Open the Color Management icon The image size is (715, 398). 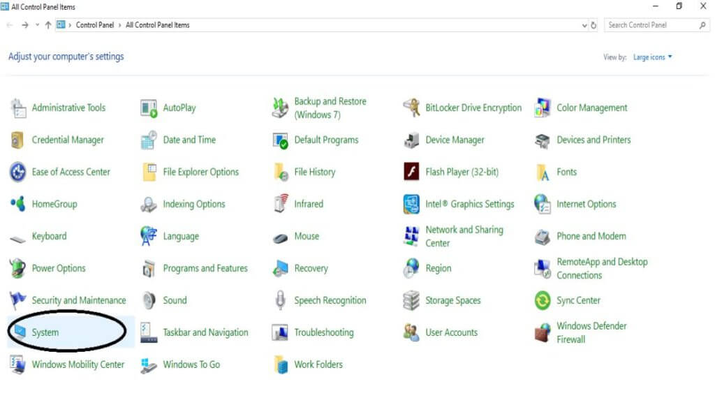tap(542, 108)
